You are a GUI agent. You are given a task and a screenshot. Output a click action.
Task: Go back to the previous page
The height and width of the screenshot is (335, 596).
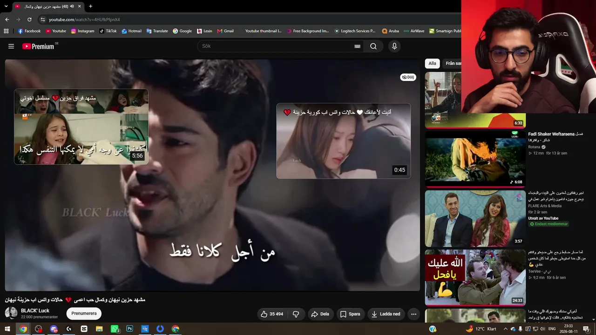(7, 20)
